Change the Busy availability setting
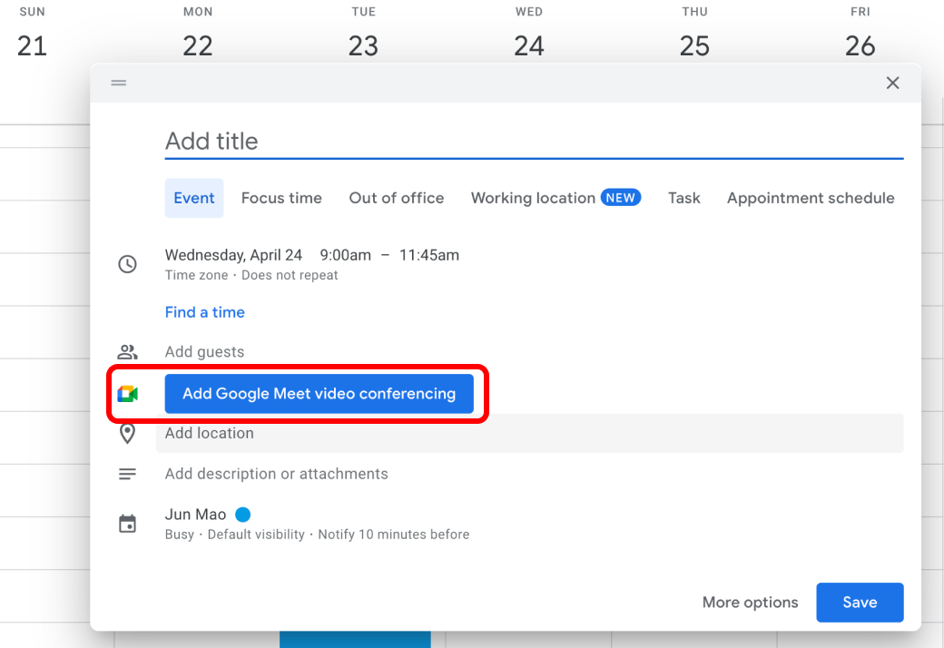 point(180,535)
